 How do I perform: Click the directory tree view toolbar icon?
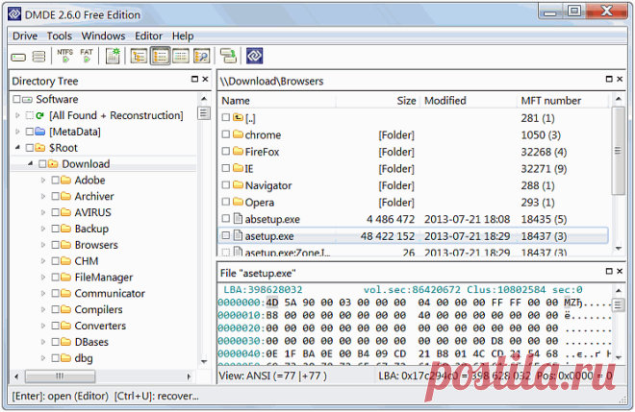139,57
